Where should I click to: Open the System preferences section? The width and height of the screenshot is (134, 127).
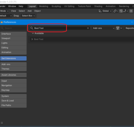coord(13,96)
